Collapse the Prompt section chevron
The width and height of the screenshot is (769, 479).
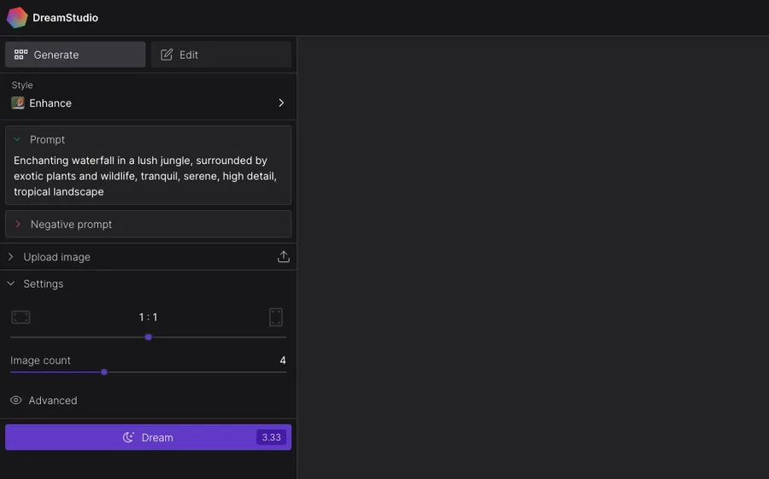click(x=17, y=139)
